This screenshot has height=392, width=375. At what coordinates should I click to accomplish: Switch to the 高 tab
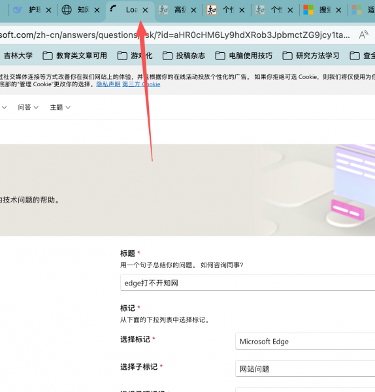click(178, 10)
